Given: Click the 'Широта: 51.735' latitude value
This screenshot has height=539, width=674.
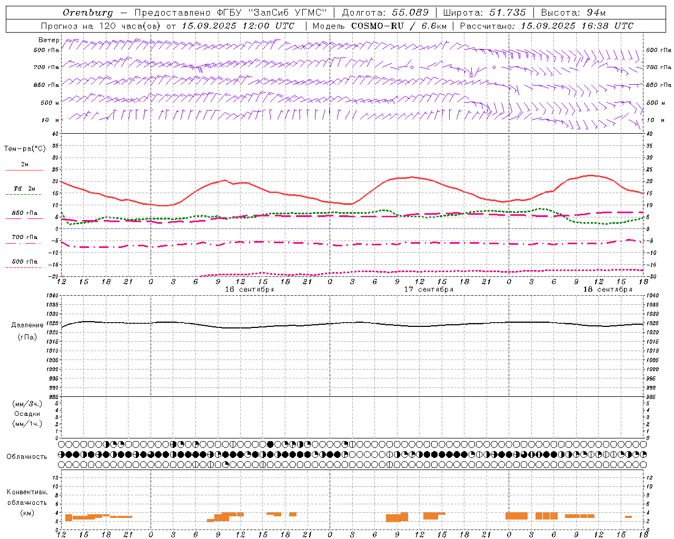Looking at the screenshot, I should [x=484, y=13].
